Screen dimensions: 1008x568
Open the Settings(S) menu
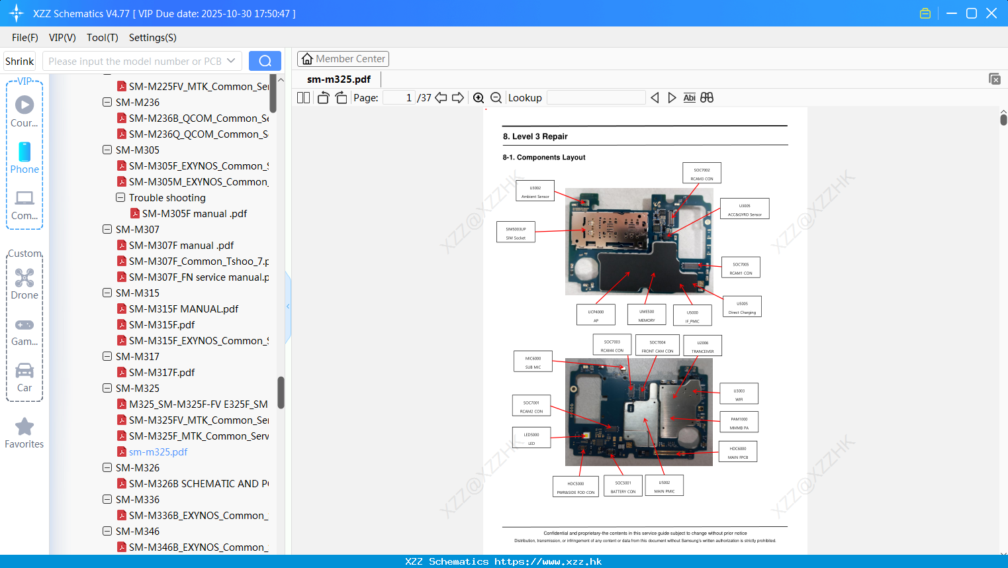click(x=153, y=38)
